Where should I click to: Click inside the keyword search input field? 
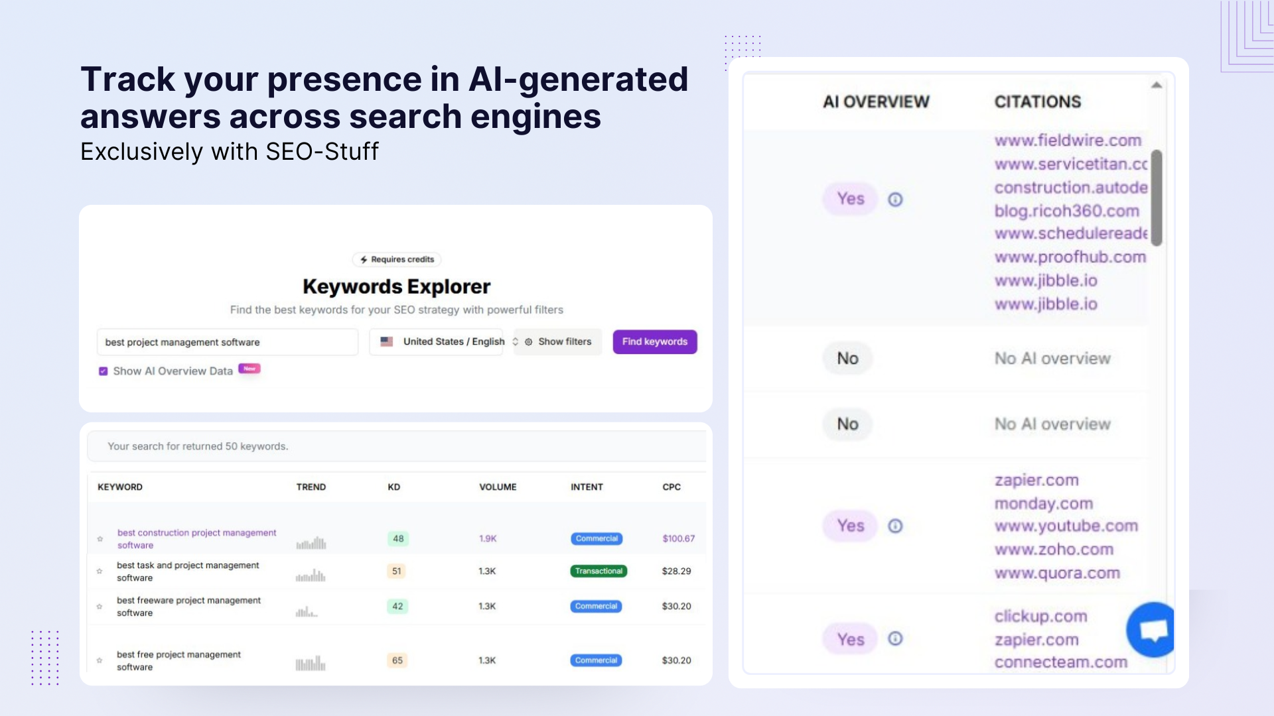point(227,341)
